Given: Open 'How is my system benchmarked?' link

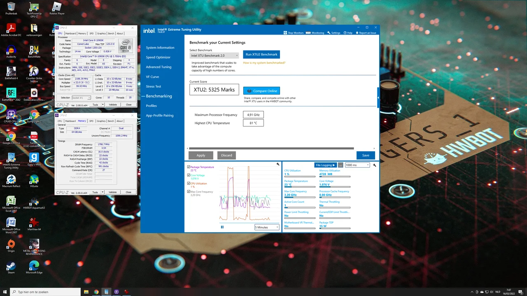Looking at the screenshot, I should click(x=264, y=63).
